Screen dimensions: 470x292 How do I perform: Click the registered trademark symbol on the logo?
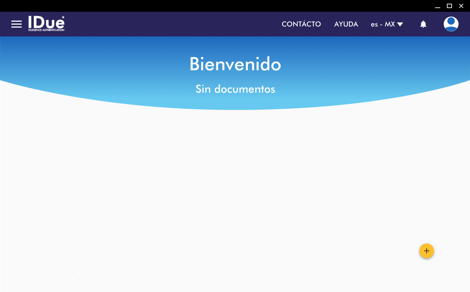[x=63, y=17]
